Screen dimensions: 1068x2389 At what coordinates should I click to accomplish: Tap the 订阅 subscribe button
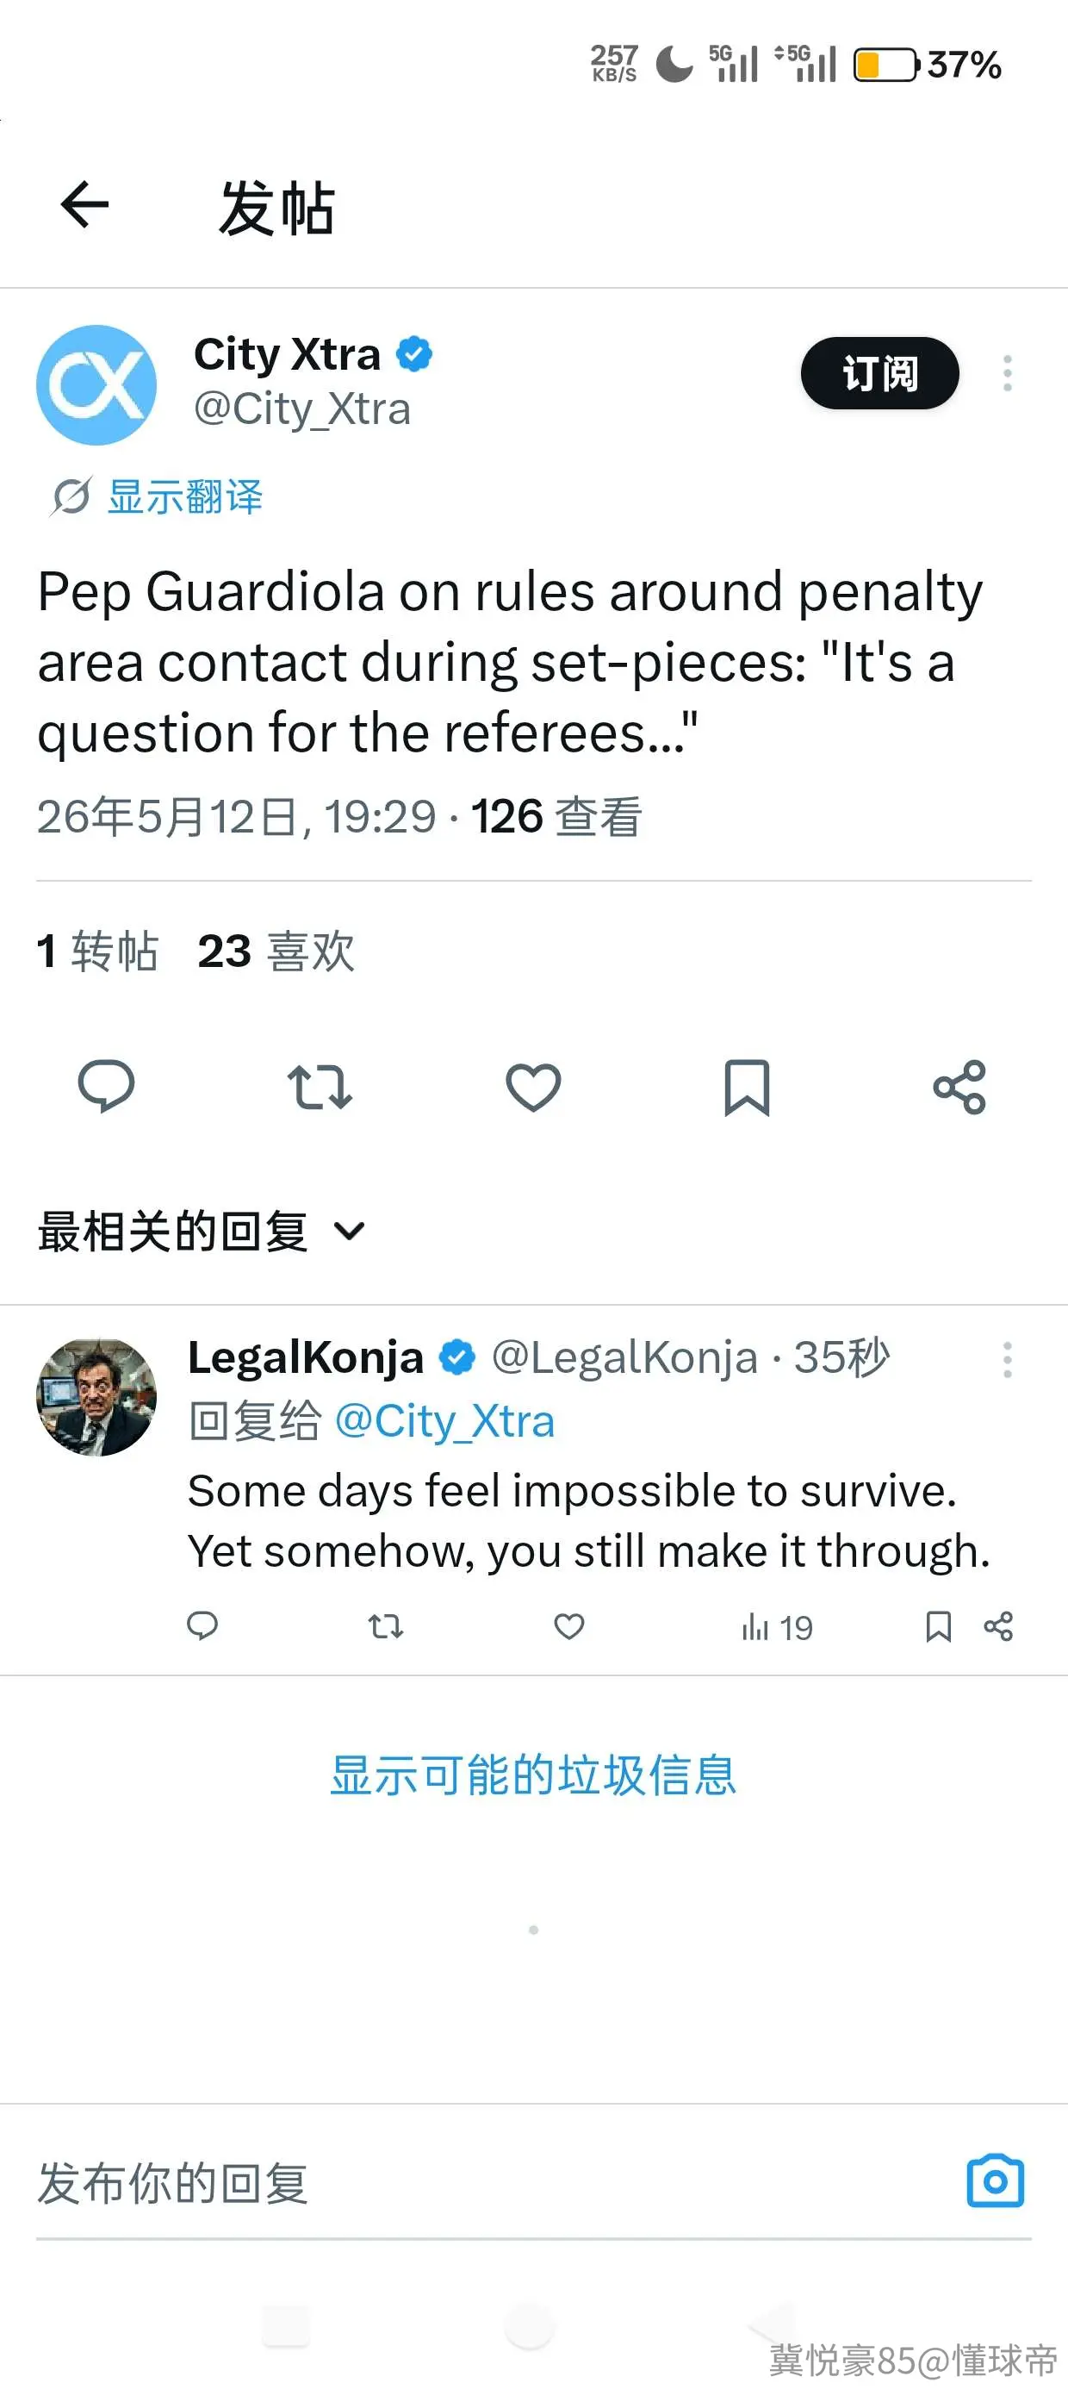[879, 373]
